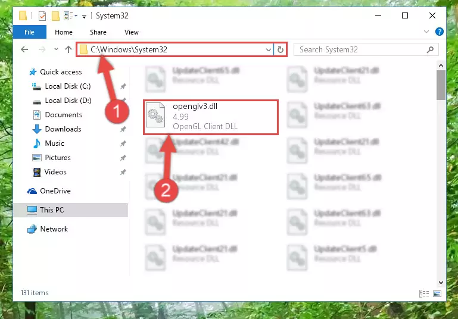Click the Videos film icon

37,172
